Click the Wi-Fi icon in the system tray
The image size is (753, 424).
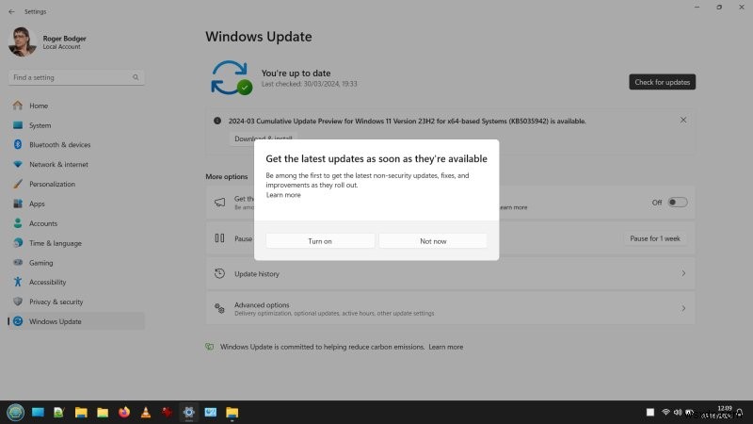pos(665,412)
